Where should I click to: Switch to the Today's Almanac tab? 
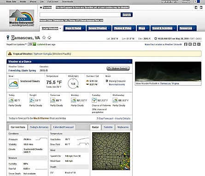coord(39,127)
